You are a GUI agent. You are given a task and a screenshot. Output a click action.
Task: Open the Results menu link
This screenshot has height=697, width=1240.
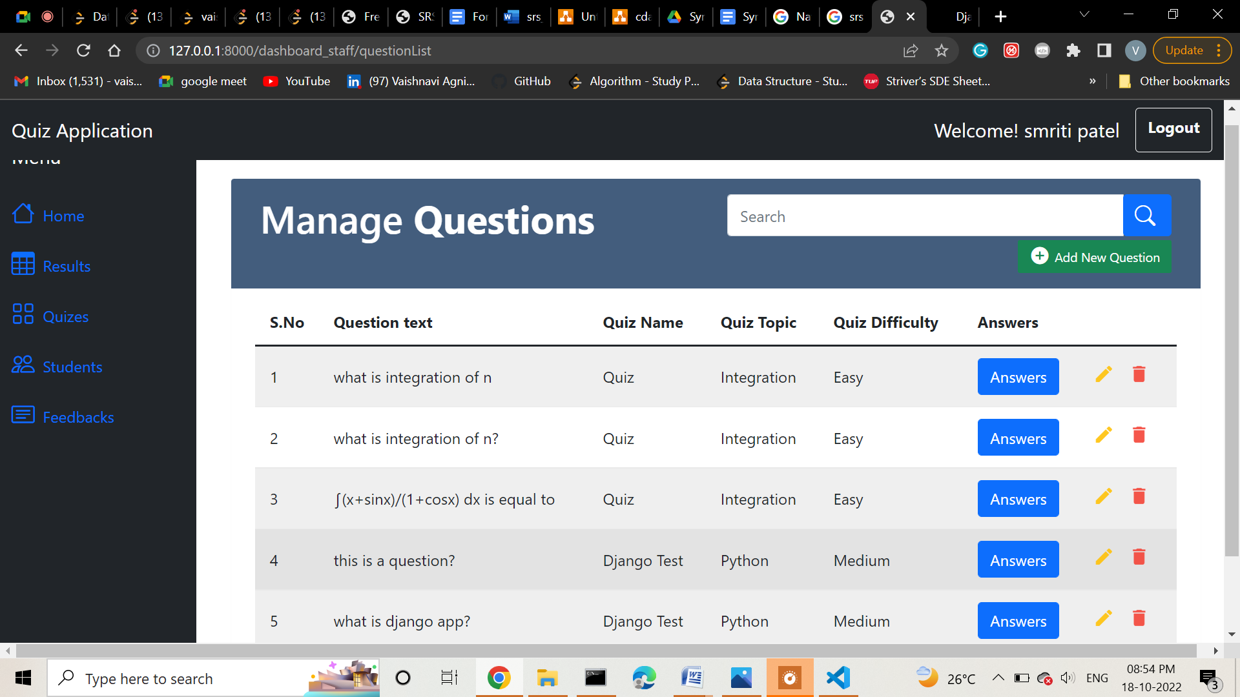(x=67, y=267)
